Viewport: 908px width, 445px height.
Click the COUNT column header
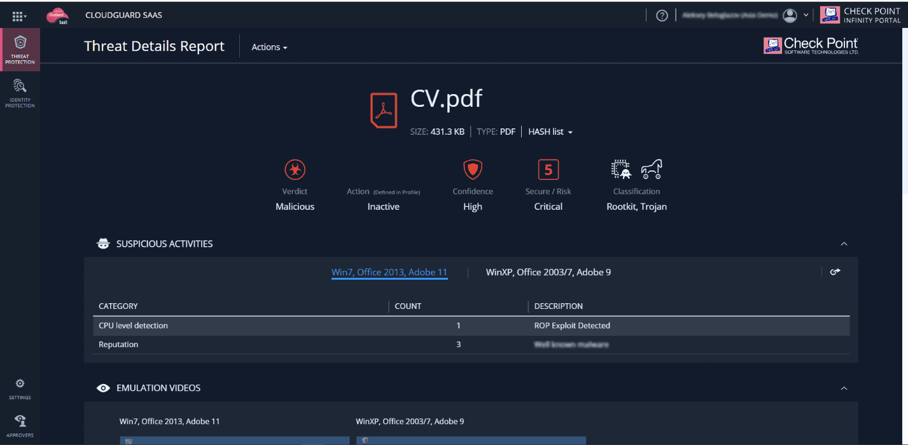coord(408,306)
